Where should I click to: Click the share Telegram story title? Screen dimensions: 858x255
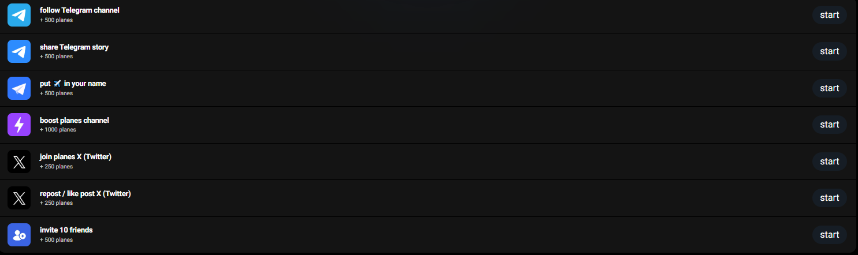click(74, 47)
